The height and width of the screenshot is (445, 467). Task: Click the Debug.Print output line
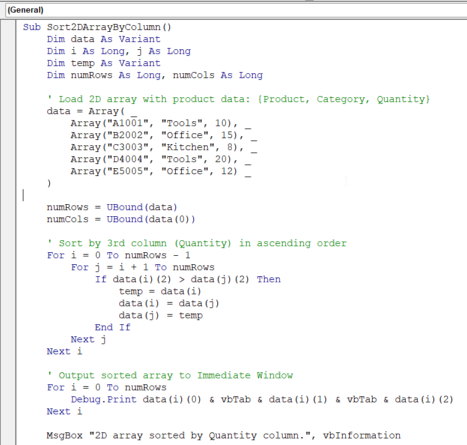tap(262, 399)
